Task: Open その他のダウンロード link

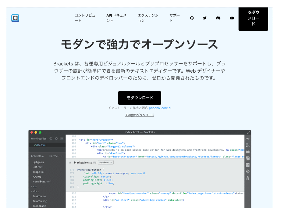Action: (x=140, y=115)
